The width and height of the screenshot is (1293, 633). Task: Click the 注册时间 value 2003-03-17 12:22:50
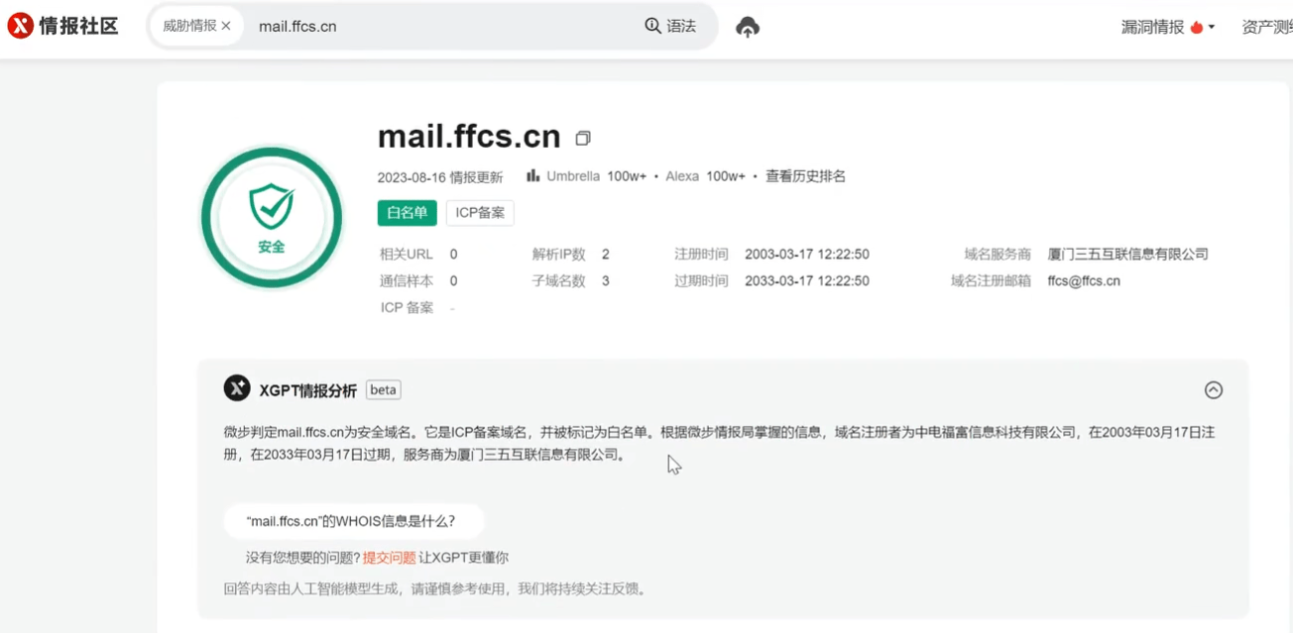807,255
